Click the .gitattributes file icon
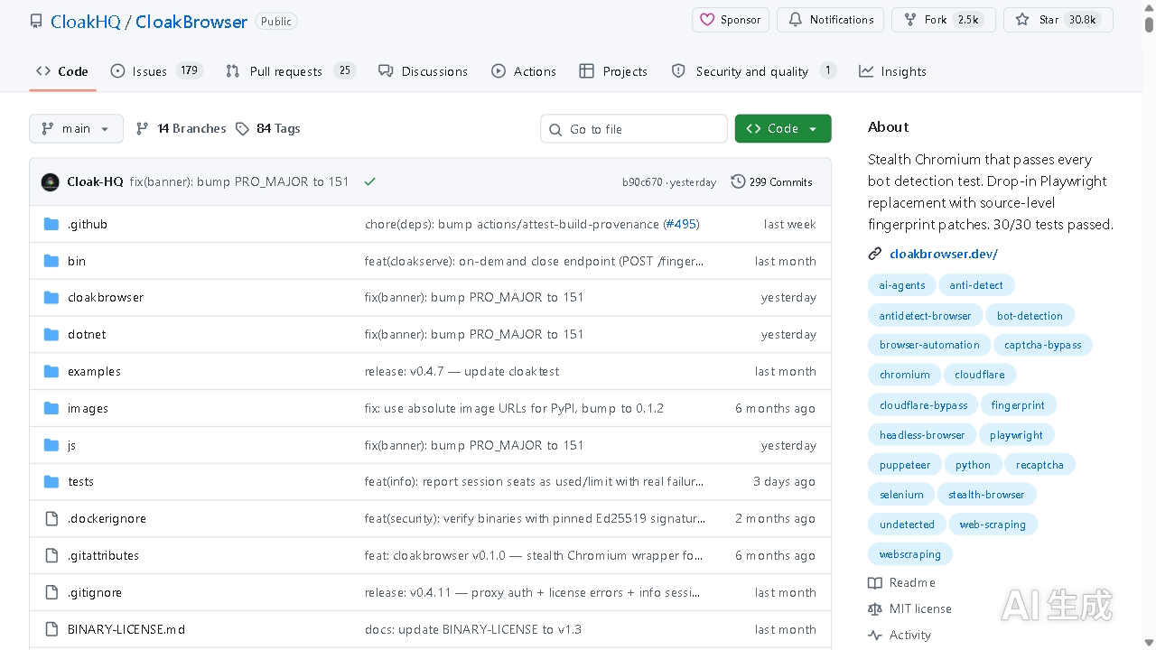Image resolution: width=1156 pixels, height=650 pixels. point(51,555)
